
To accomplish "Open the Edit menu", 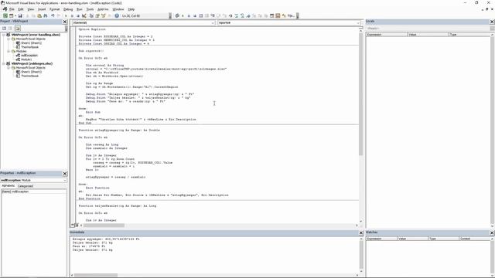I will (21, 9).
